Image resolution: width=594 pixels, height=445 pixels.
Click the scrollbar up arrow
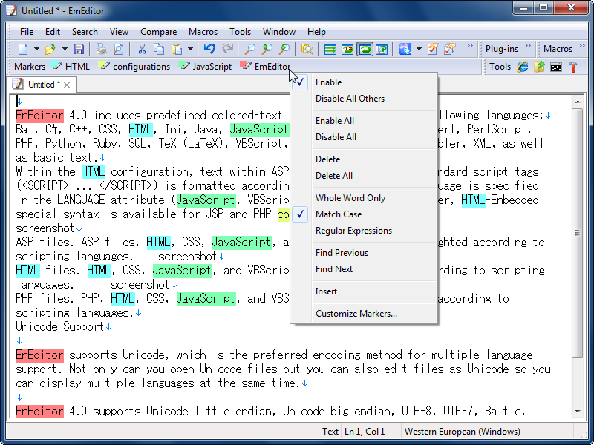(578, 102)
